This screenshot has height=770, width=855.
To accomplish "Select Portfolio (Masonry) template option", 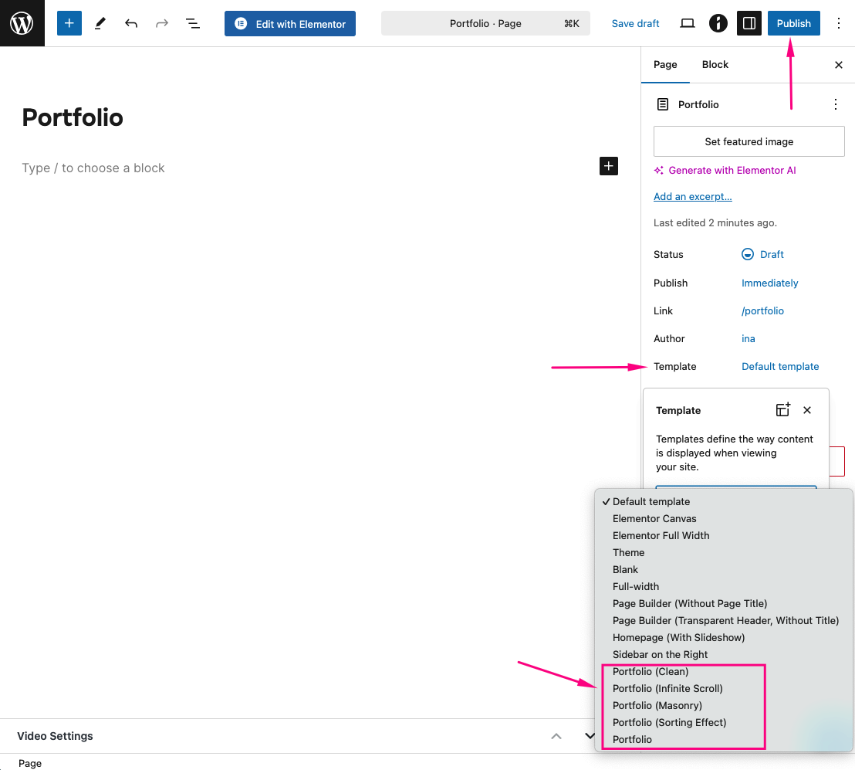I will coord(657,705).
